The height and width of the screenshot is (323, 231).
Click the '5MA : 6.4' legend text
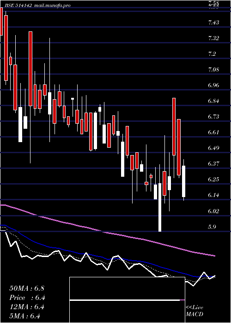[25, 316]
